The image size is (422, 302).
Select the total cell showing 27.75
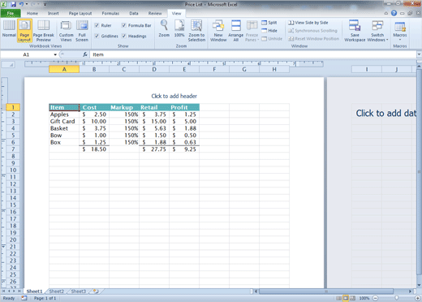pyautogui.click(x=154, y=149)
